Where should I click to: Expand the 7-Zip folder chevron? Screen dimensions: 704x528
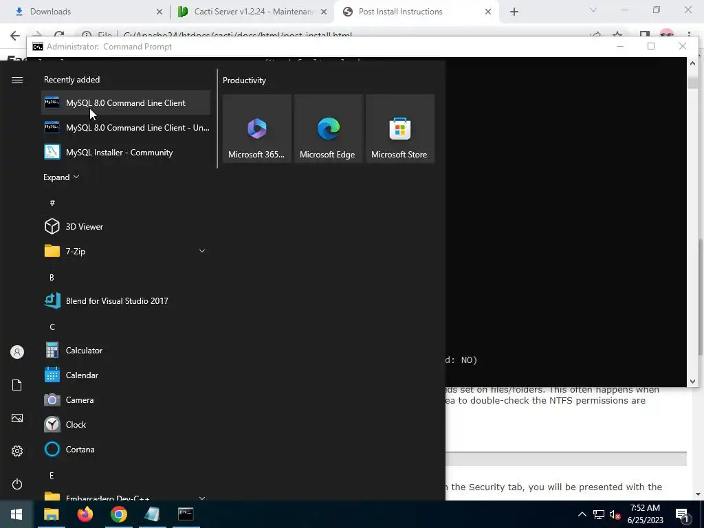[x=202, y=251]
